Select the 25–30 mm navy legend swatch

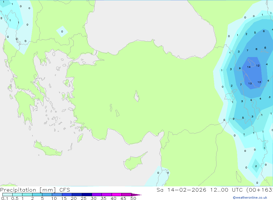(x=87, y=195)
